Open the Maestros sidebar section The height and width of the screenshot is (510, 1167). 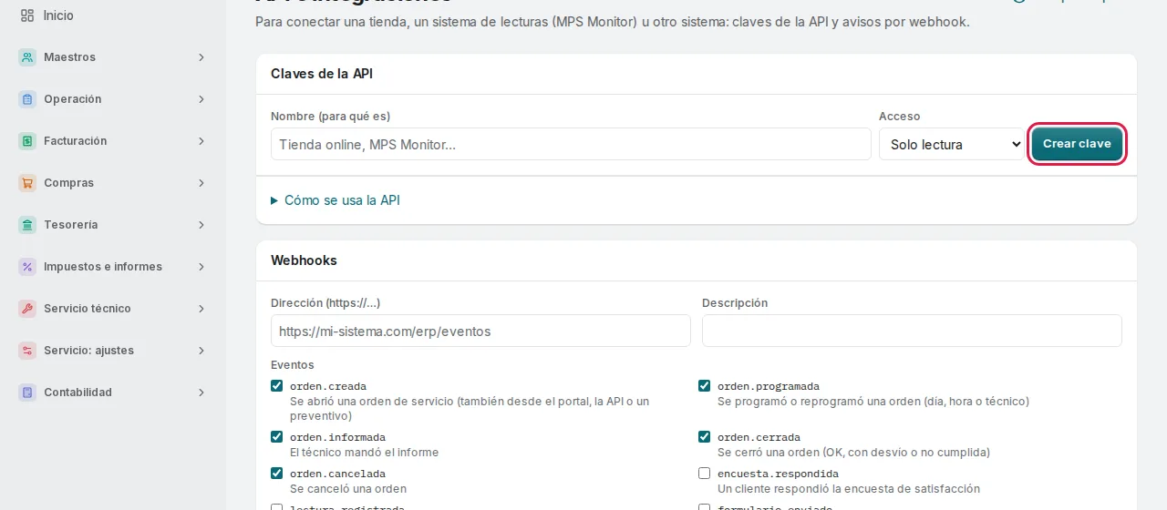tap(113, 57)
